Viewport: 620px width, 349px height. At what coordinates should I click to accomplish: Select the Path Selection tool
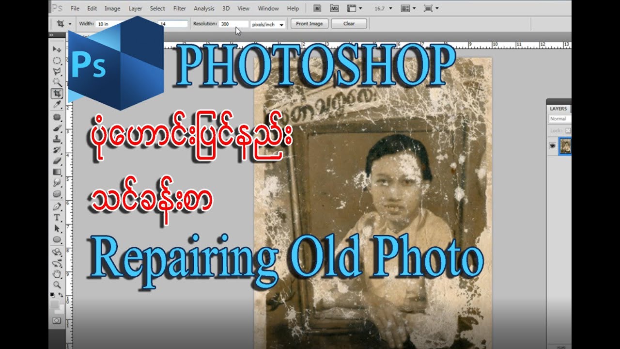point(57,228)
